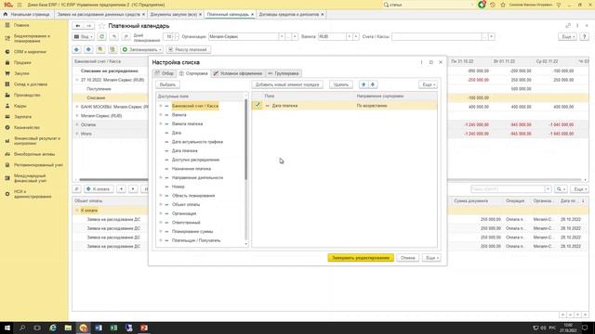Click the 1C logo main menu icon
This screenshot has height=334, width=595.
coord(7,5)
